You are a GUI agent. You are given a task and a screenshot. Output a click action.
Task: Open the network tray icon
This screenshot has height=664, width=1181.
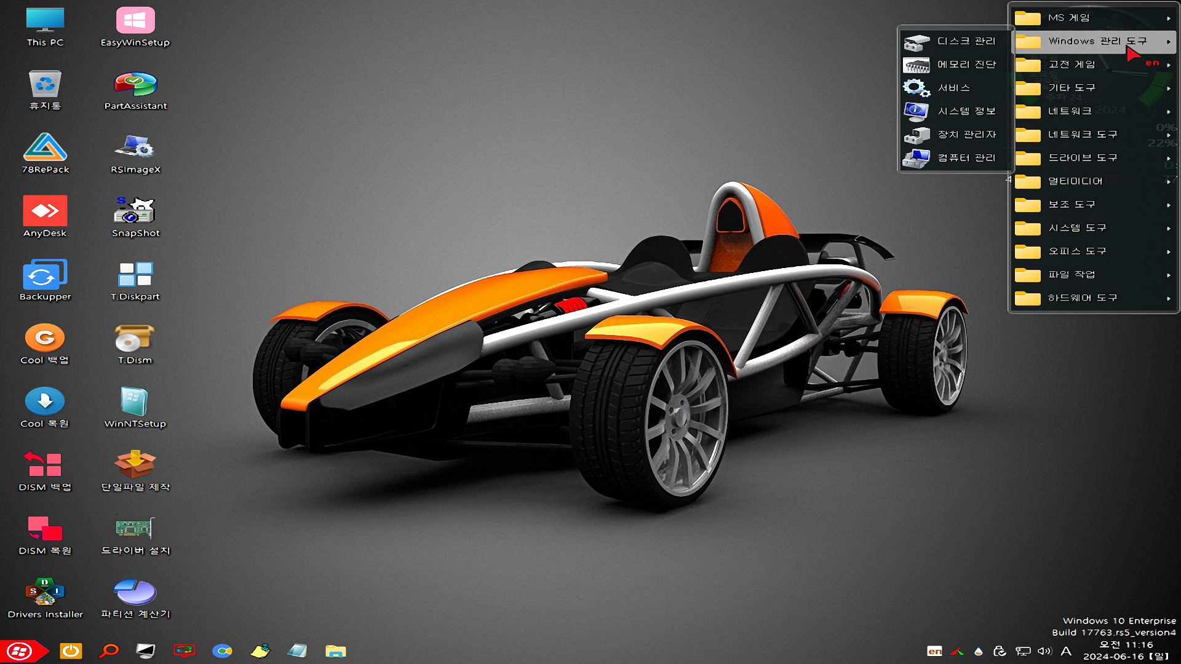tap(1023, 651)
